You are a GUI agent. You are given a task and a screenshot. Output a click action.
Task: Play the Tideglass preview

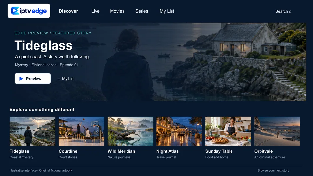(x=33, y=79)
